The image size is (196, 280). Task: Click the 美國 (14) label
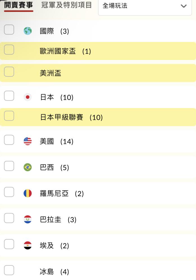point(57,141)
